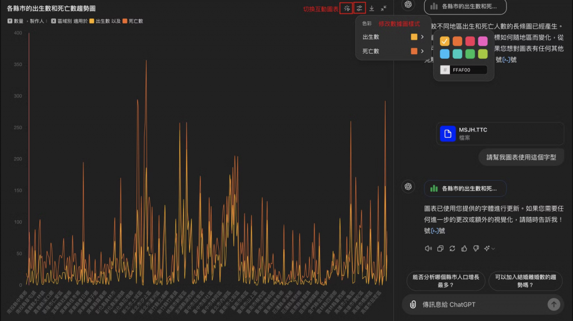Open chart style adjustment sliders icon
Viewport: 573px width, 321px height.
(x=359, y=8)
